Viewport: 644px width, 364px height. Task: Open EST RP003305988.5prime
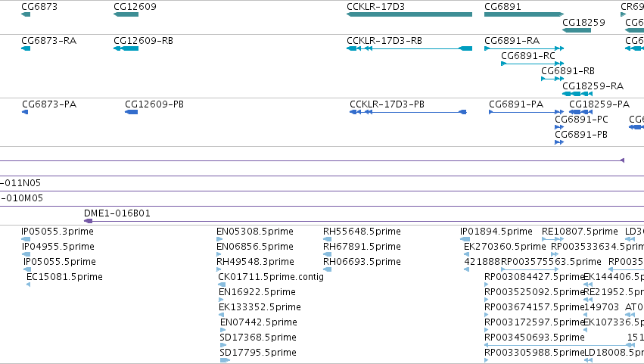(x=534, y=353)
